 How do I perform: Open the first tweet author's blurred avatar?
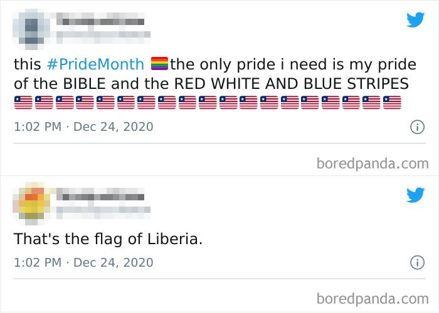coord(30,27)
